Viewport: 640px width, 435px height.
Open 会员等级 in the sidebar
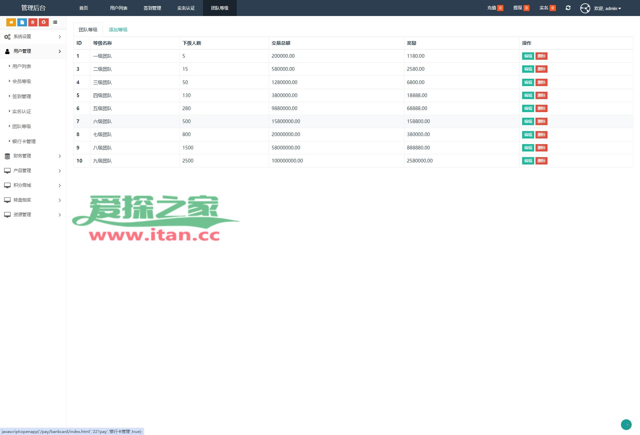click(x=22, y=81)
